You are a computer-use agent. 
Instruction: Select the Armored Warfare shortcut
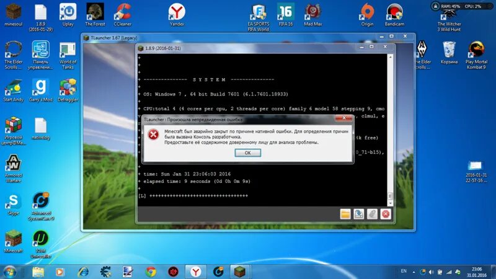[x=13, y=169]
